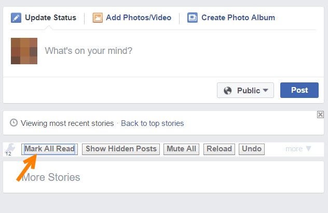Click the down triangle next to more
This screenshot has height=213, width=328.
309,149
